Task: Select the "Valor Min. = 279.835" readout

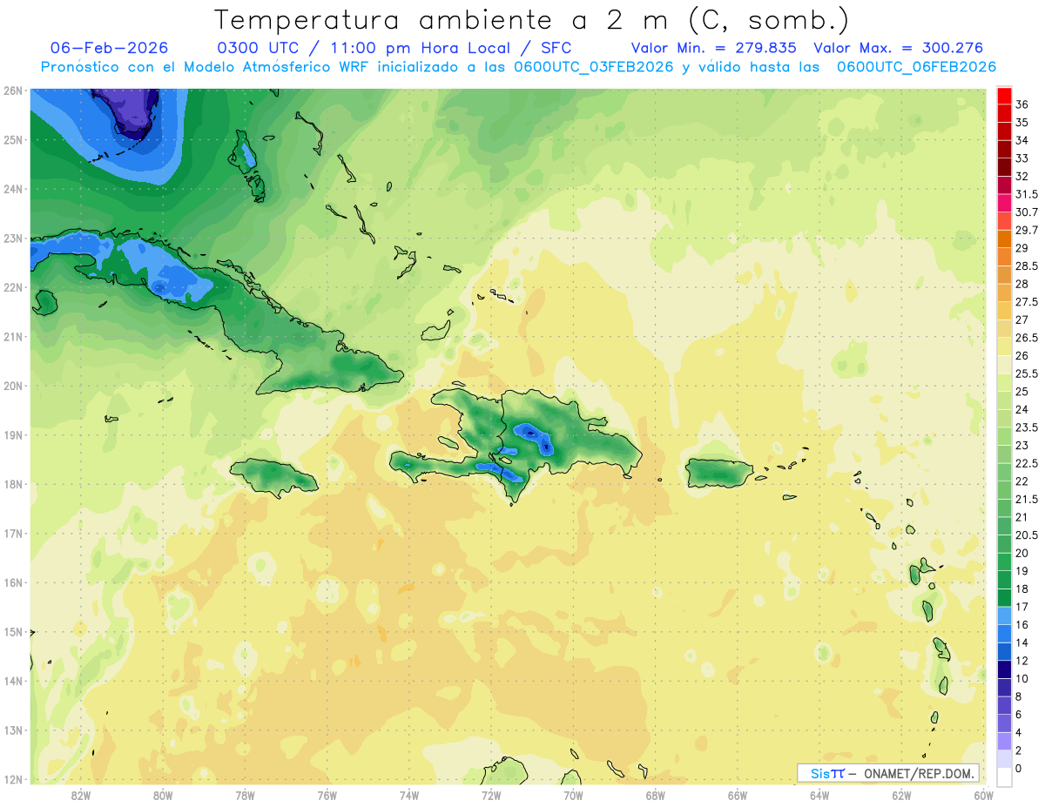Action: pyautogui.click(x=712, y=48)
